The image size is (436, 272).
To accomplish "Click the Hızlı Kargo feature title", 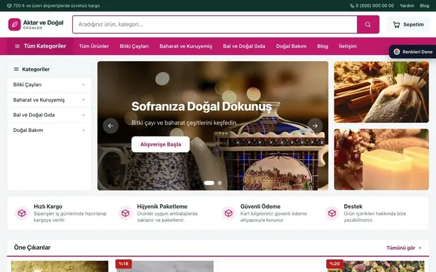I will [x=48, y=207].
